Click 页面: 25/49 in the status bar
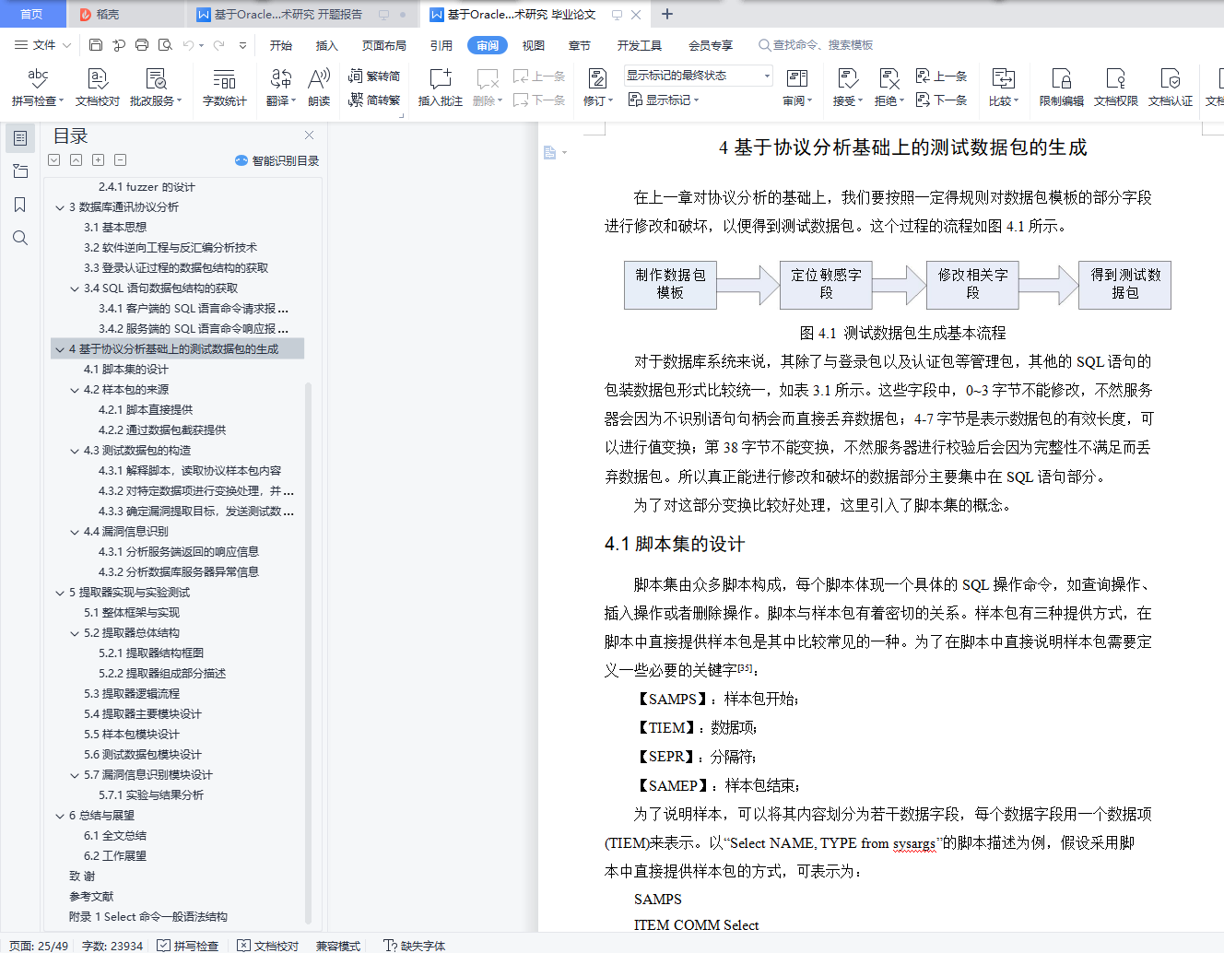 point(40,946)
